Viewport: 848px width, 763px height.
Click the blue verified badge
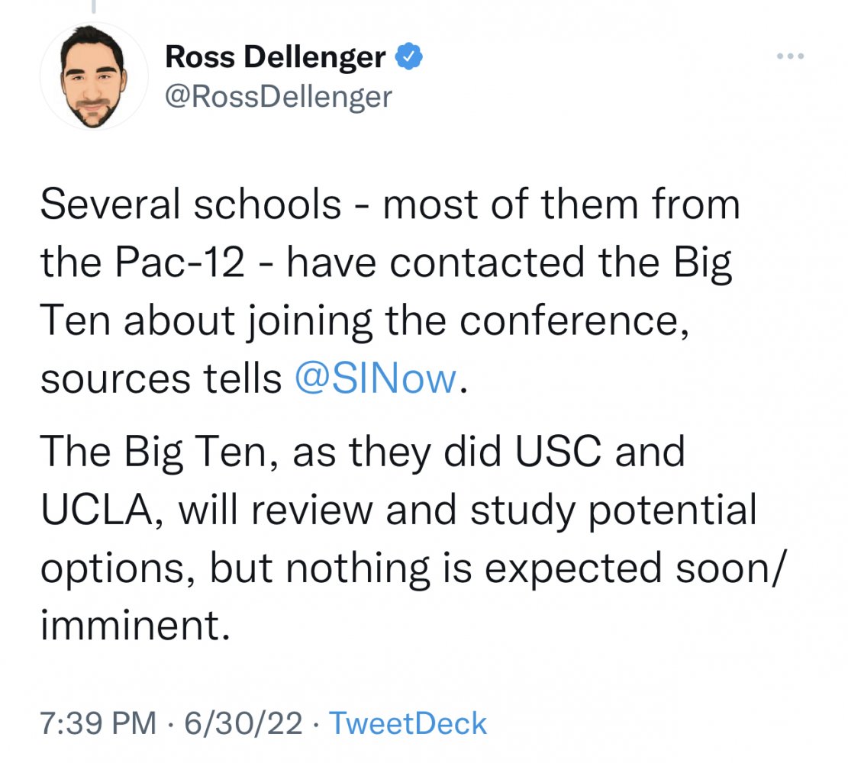click(x=409, y=56)
